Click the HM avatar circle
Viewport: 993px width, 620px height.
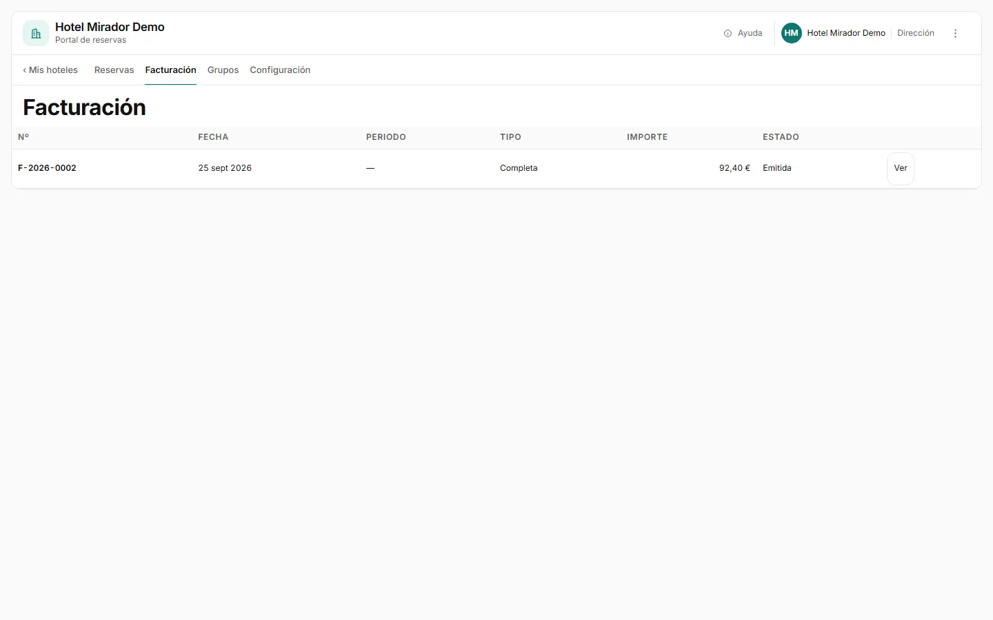click(792, 33)
